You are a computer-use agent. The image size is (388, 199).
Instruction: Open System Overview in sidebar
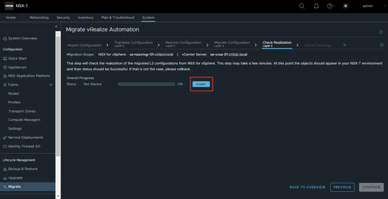pyautogui.click(x=22, y=39)
